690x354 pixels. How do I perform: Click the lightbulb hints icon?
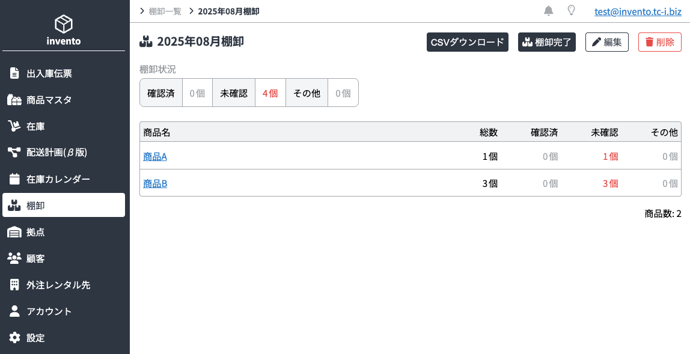[x=571, y=11]
